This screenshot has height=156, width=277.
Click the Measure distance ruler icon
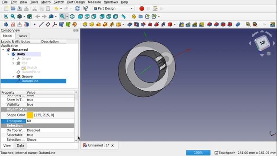tap(124, 16)
